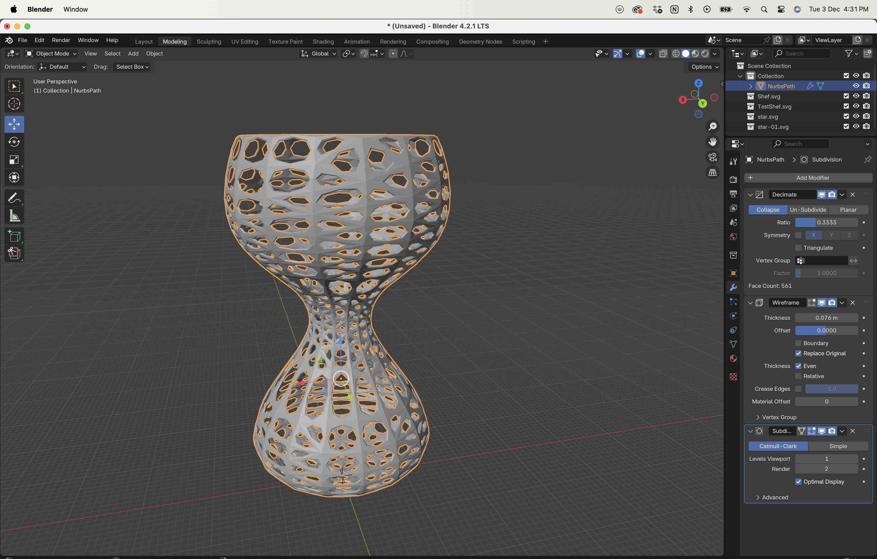Image resolution: width=877 pixels, height=559 pixels.
Task: Open Orientation Default dropdown
Action: (x=62, y=67)
